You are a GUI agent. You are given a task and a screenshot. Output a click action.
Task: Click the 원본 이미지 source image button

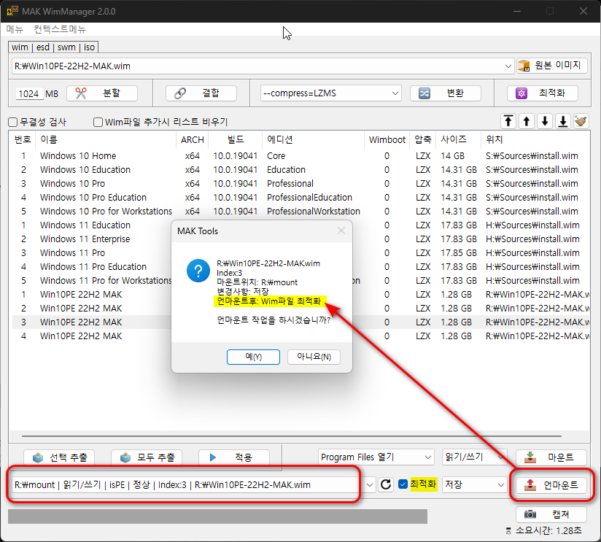coord(551,66)
